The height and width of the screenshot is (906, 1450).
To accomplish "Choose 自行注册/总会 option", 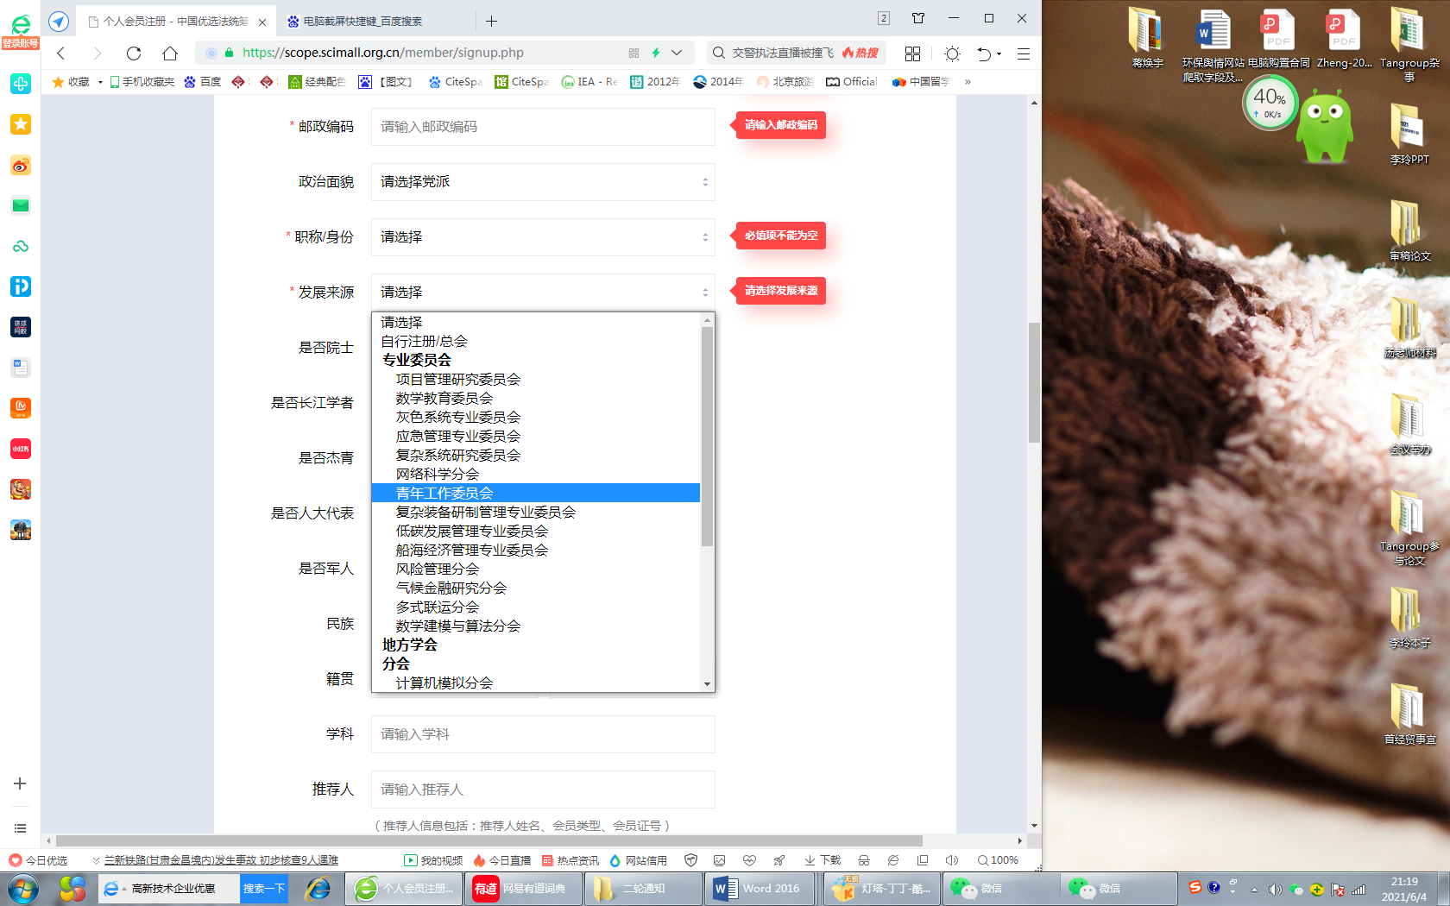I will [424, 342].
